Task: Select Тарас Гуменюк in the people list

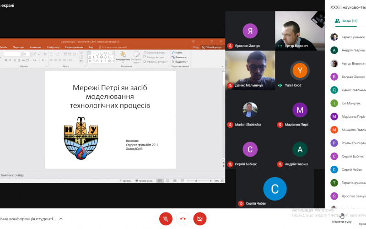Action: (348, 37)
